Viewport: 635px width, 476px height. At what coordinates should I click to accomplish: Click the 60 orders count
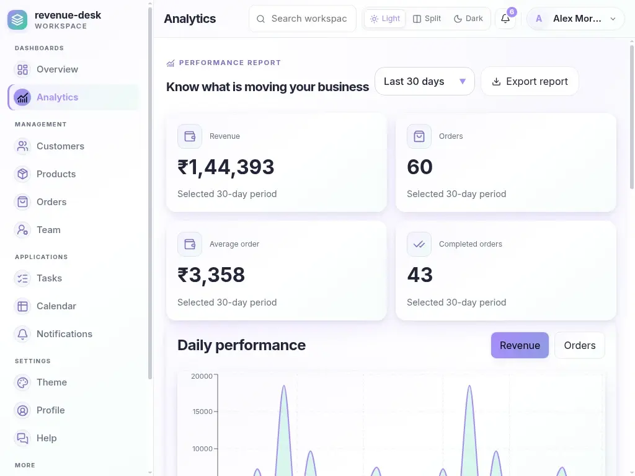(420, 167)
